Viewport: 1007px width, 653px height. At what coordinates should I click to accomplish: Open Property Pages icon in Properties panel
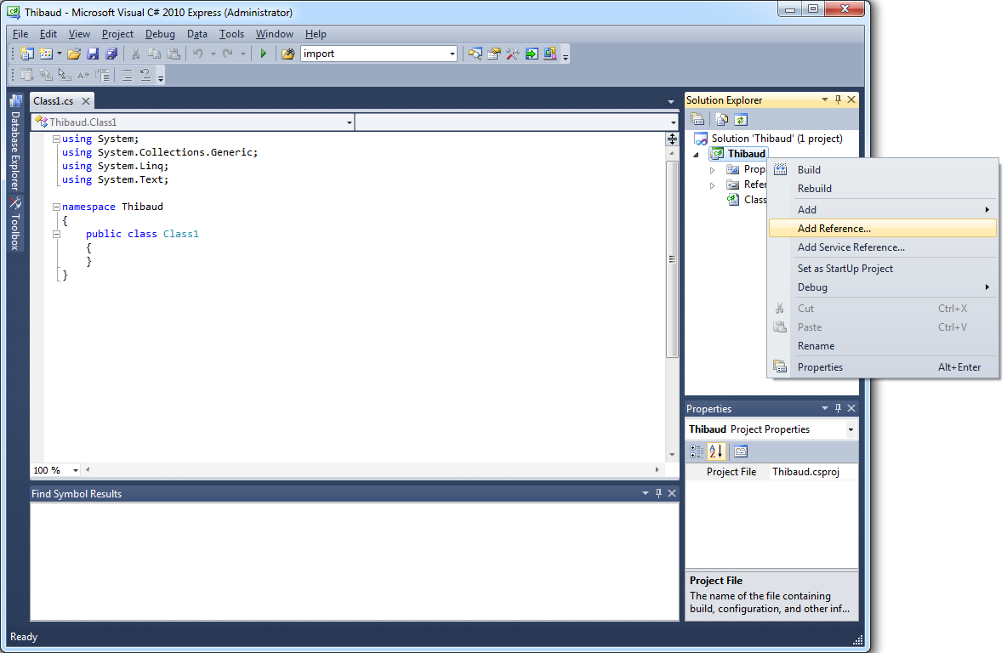740,451
